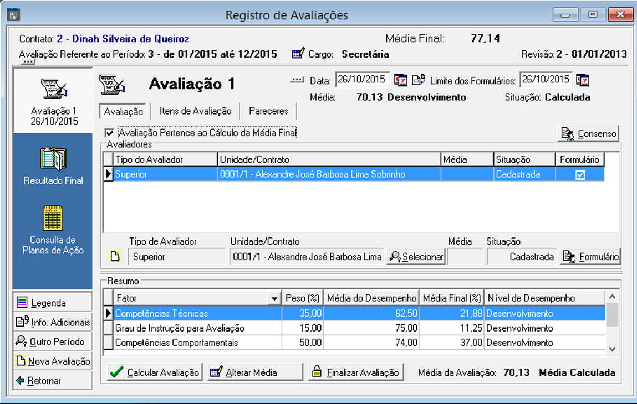The width and height of the screenshot is (637, 404).
Task: Open Resultado Final in sidebar
Action: pos(53,159)
